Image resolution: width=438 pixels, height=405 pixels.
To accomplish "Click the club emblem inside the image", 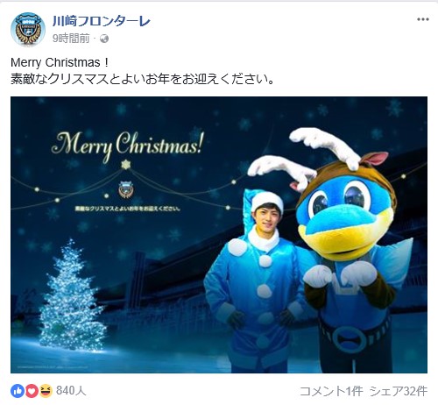I will 126,189.
